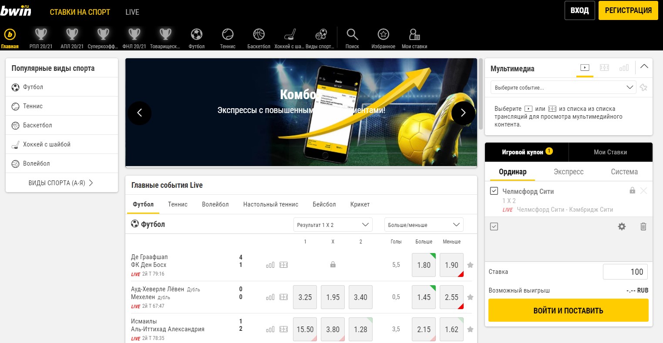Toggle the select-all bets checkbox

[494, 226]
